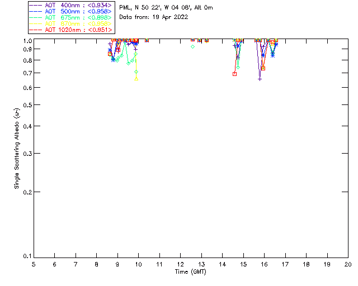Click the 'Single Scattering Albedo' y-axis label
The image size is (358, 286).
[17, 149]
